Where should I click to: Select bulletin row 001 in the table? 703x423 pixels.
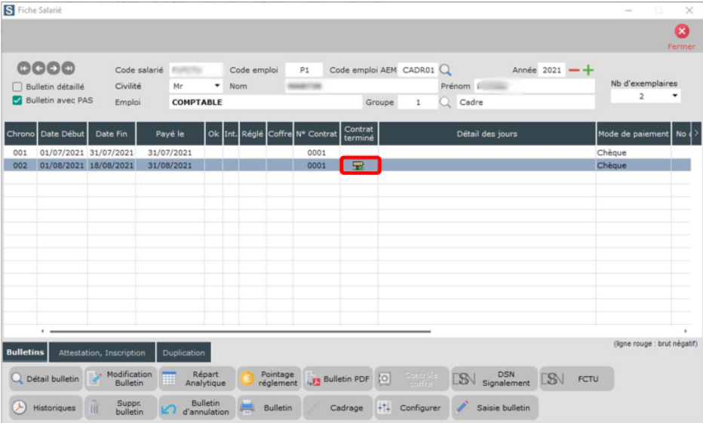coord(226,153)
